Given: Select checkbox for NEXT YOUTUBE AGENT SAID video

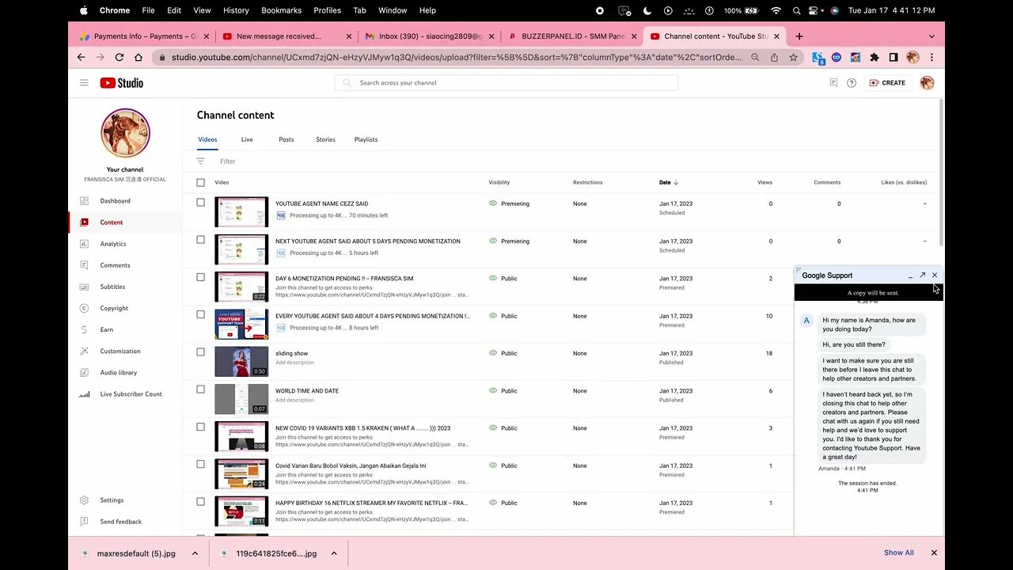Looking at the screenshot, I should click(200, 240).
